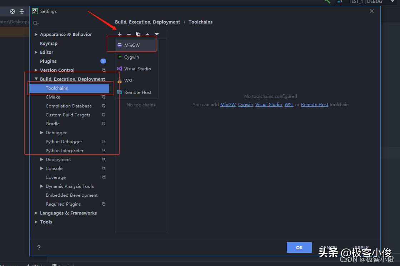The width and height of the screenshot is (400, 266).
Task: Click the Remote Host hyperlink
Action: [314, 105]
